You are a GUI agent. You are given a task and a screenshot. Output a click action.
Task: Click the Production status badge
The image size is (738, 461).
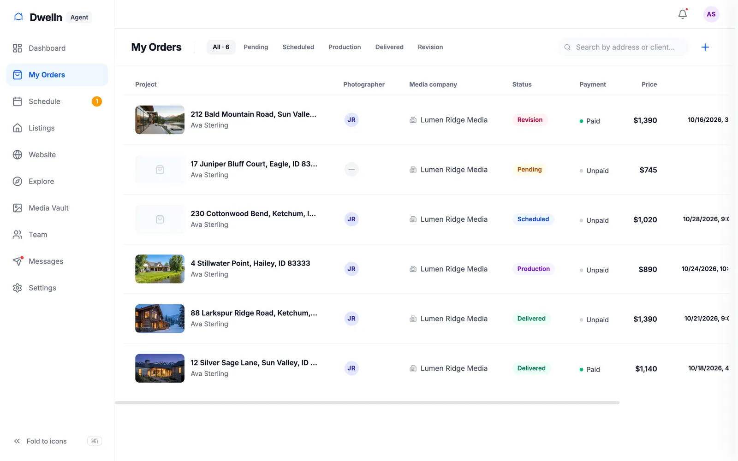point(534,269)
